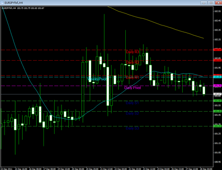Screen dimensions: 222x170
Task: Click the magenta 101.76 pivot price tag
Action: (x=217, y=86)
